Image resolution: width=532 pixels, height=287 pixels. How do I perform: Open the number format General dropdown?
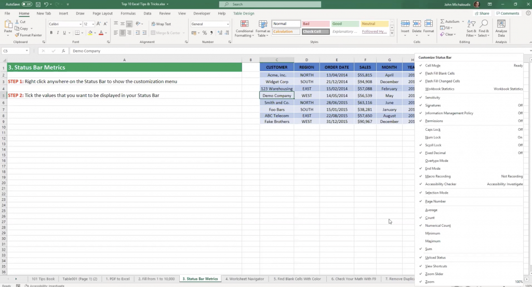pos(228,24)
